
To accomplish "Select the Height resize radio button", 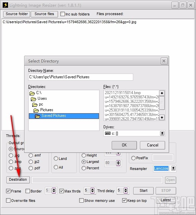I will (84, 155).
